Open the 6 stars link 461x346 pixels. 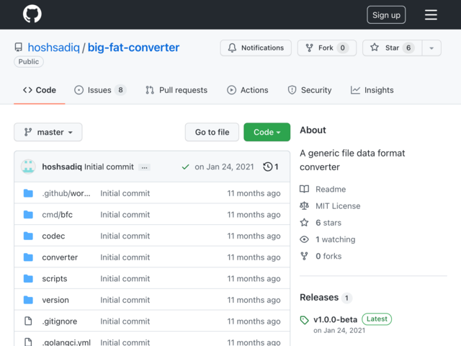[x=328, y=223]
